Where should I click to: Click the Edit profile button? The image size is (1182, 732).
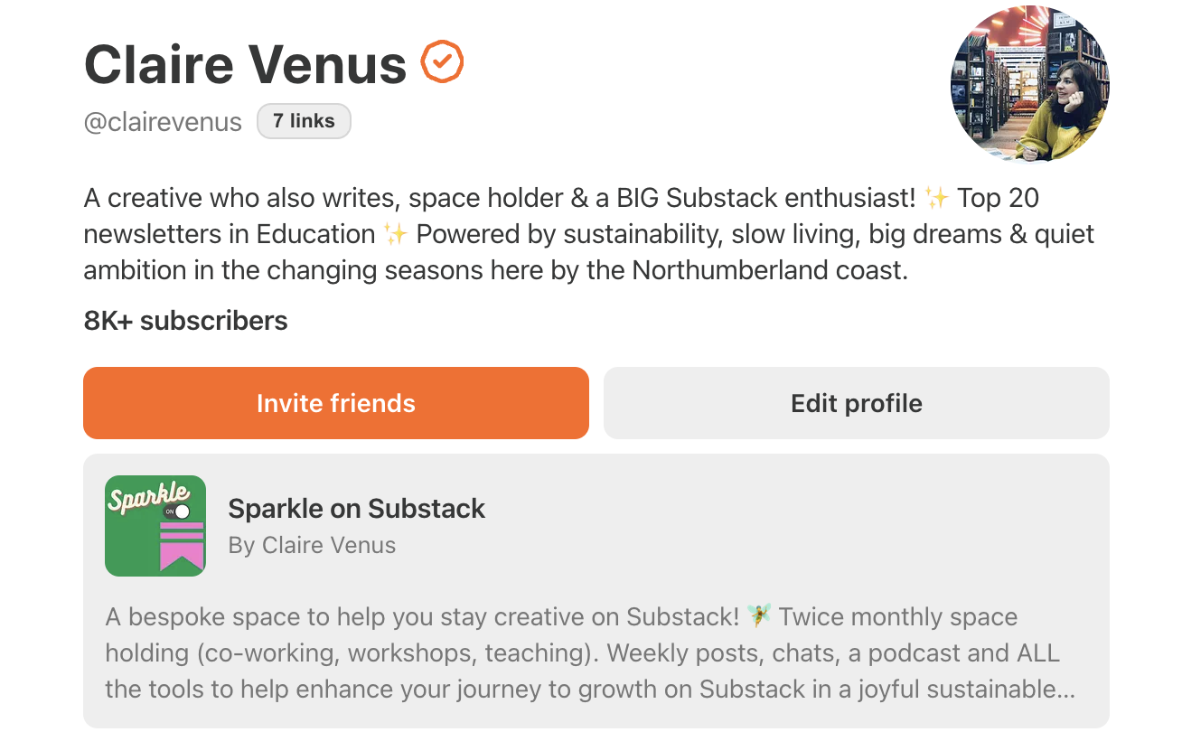856,403
